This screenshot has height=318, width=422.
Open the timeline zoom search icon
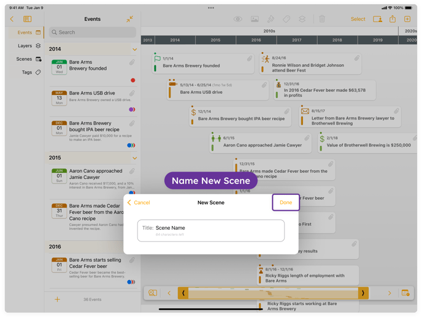coord(153,293)
